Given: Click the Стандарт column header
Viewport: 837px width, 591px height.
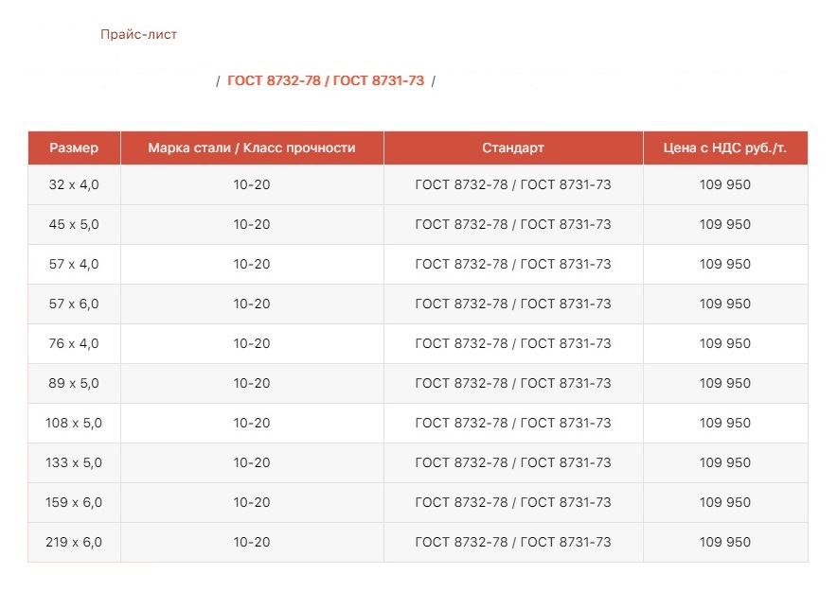Looking at the screenshot, I should point(513,148).
